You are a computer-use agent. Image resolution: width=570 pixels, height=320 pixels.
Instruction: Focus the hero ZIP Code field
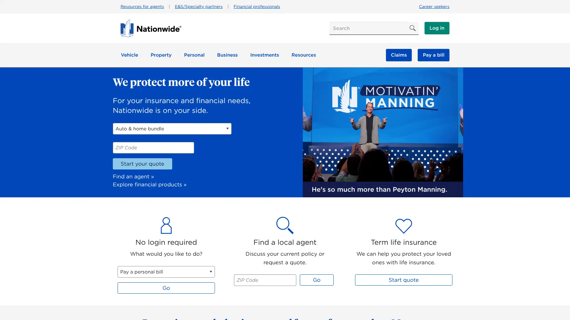pos(153,148)
